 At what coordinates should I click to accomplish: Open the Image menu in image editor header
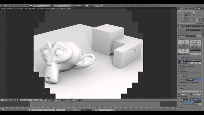tap(14, 100)
